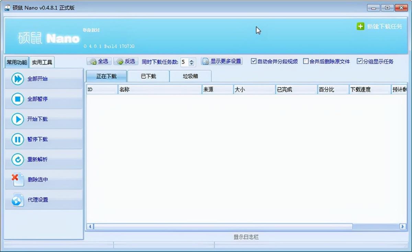Click the 全选 (Select All) button

(99, 61)
